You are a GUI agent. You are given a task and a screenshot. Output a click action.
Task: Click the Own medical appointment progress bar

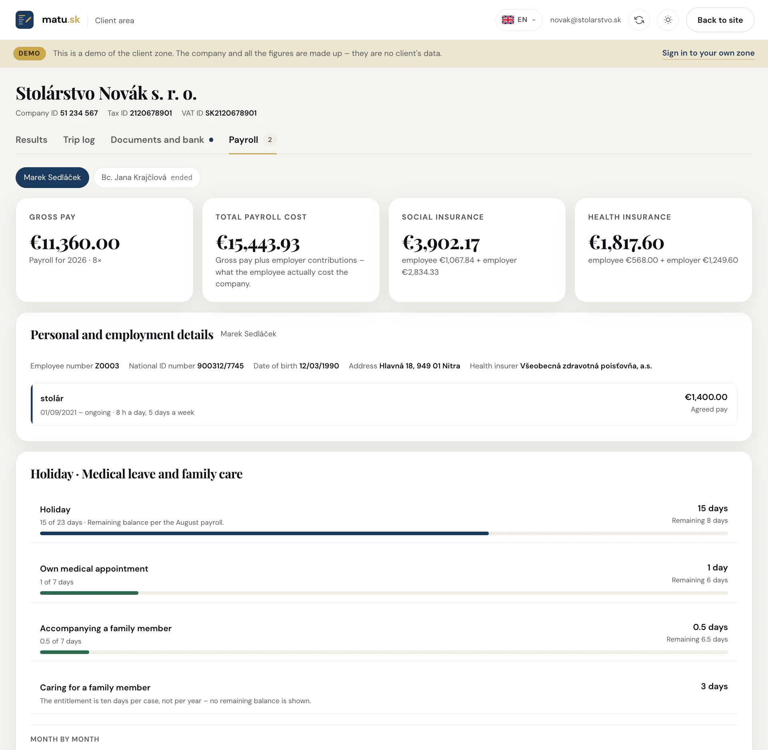point(384,593)
